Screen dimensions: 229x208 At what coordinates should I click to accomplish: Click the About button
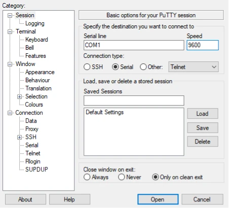(25, 199)
